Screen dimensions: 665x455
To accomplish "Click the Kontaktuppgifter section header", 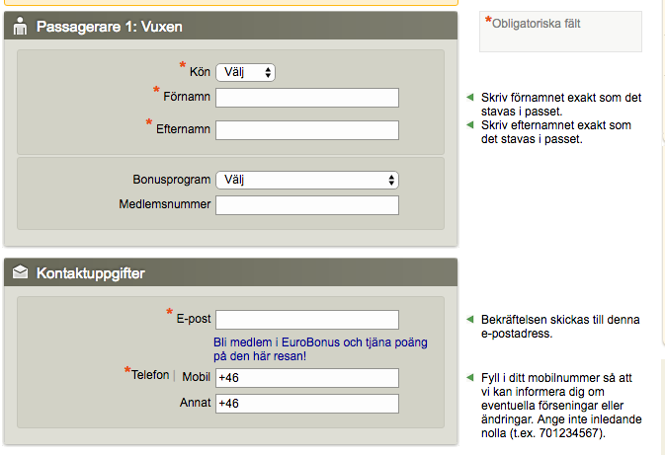I will click(92, 272).
